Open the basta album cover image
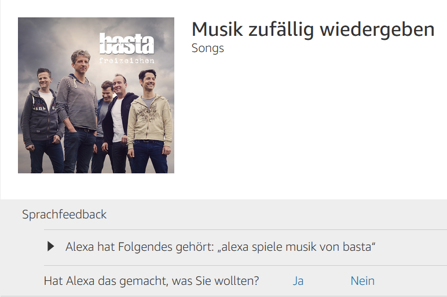This screenshot has height=297, width=447. point(96,95)
